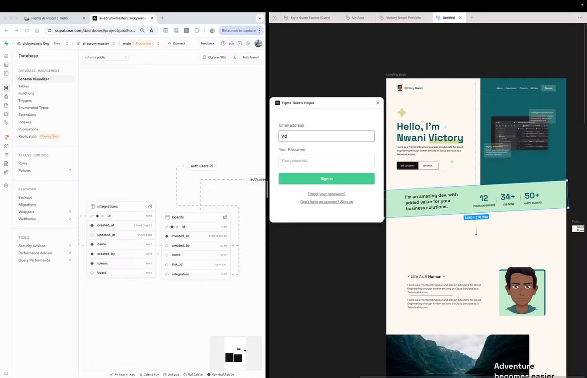Click Resume button on landing page design
The image size is (587, 378).
[x=548, y=88]
